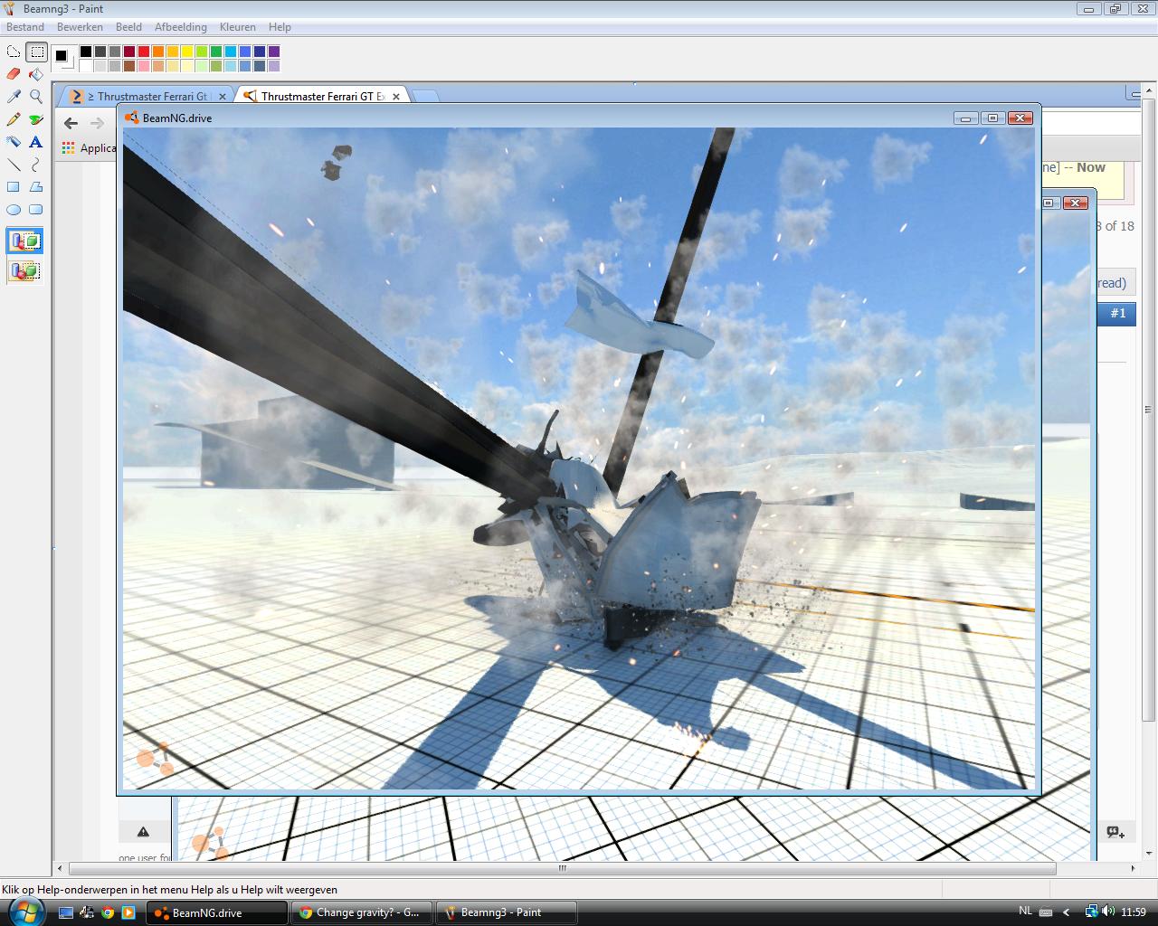The image size is (1158, 926).
Task: Activate the Pick Color eyedropper tool
Action: (x=14, y=97)
